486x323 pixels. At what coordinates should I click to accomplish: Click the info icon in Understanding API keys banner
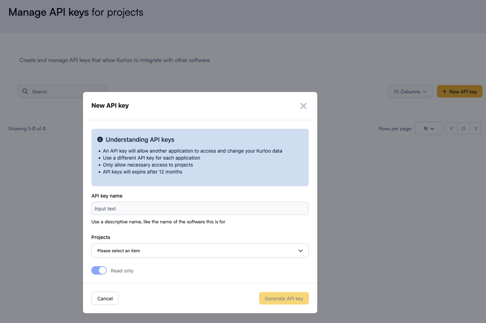(99, 139)
